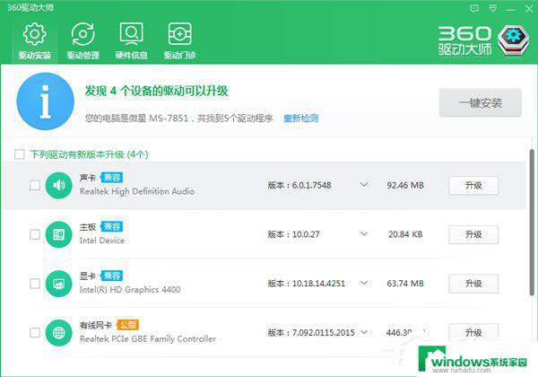Select the Realtek High Definition Audio text
Screen dimensions: 538x377
(x=137, y=191)
